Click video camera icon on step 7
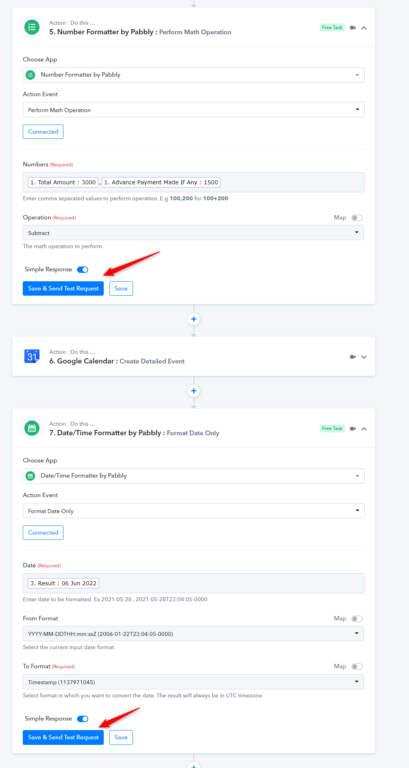The height and width of the screenshot is (768, 409). coord(353,429)
